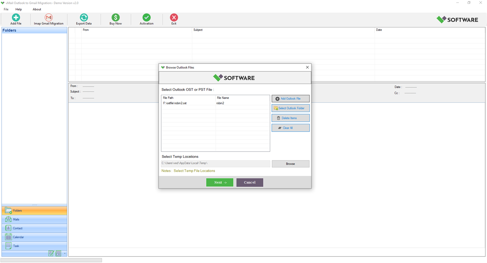This screenshot has width=487, height=263.
Task: Click the Export Data toolbar icon
Action: (84, 17)
